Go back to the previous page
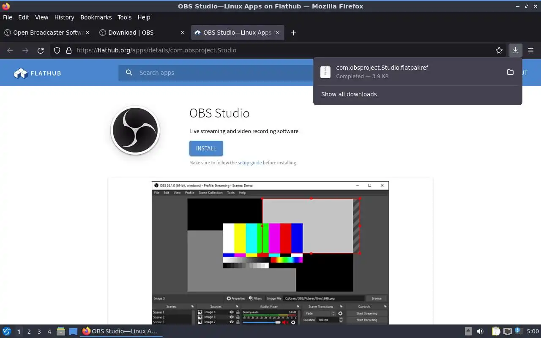Screen dimensions: 541x338 [10, 50]
